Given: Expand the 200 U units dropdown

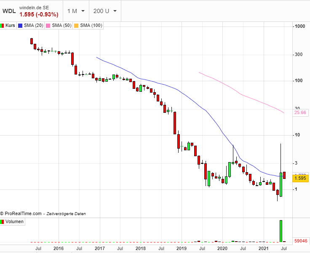Looking at the screenshot, I should click(x=105, y=11).
